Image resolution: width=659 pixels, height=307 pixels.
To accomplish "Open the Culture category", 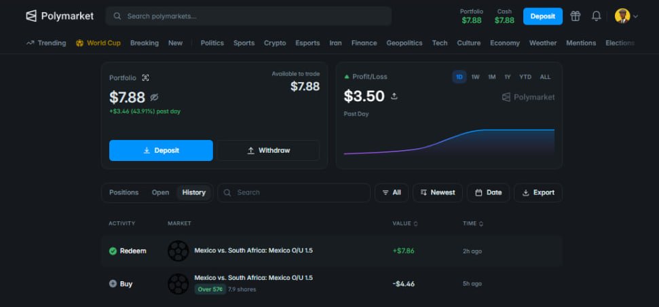I will (x=468, y=43).
